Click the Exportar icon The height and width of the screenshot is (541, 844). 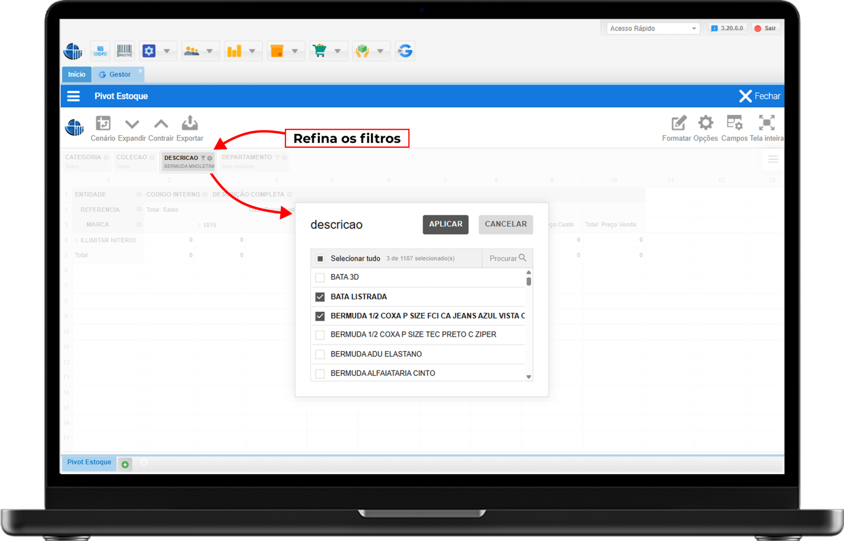189,124
